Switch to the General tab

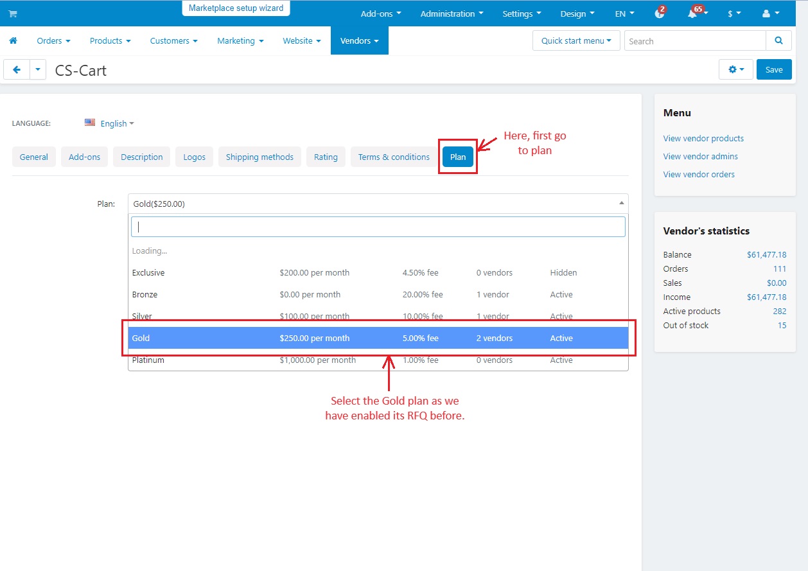tap(34, 157)
